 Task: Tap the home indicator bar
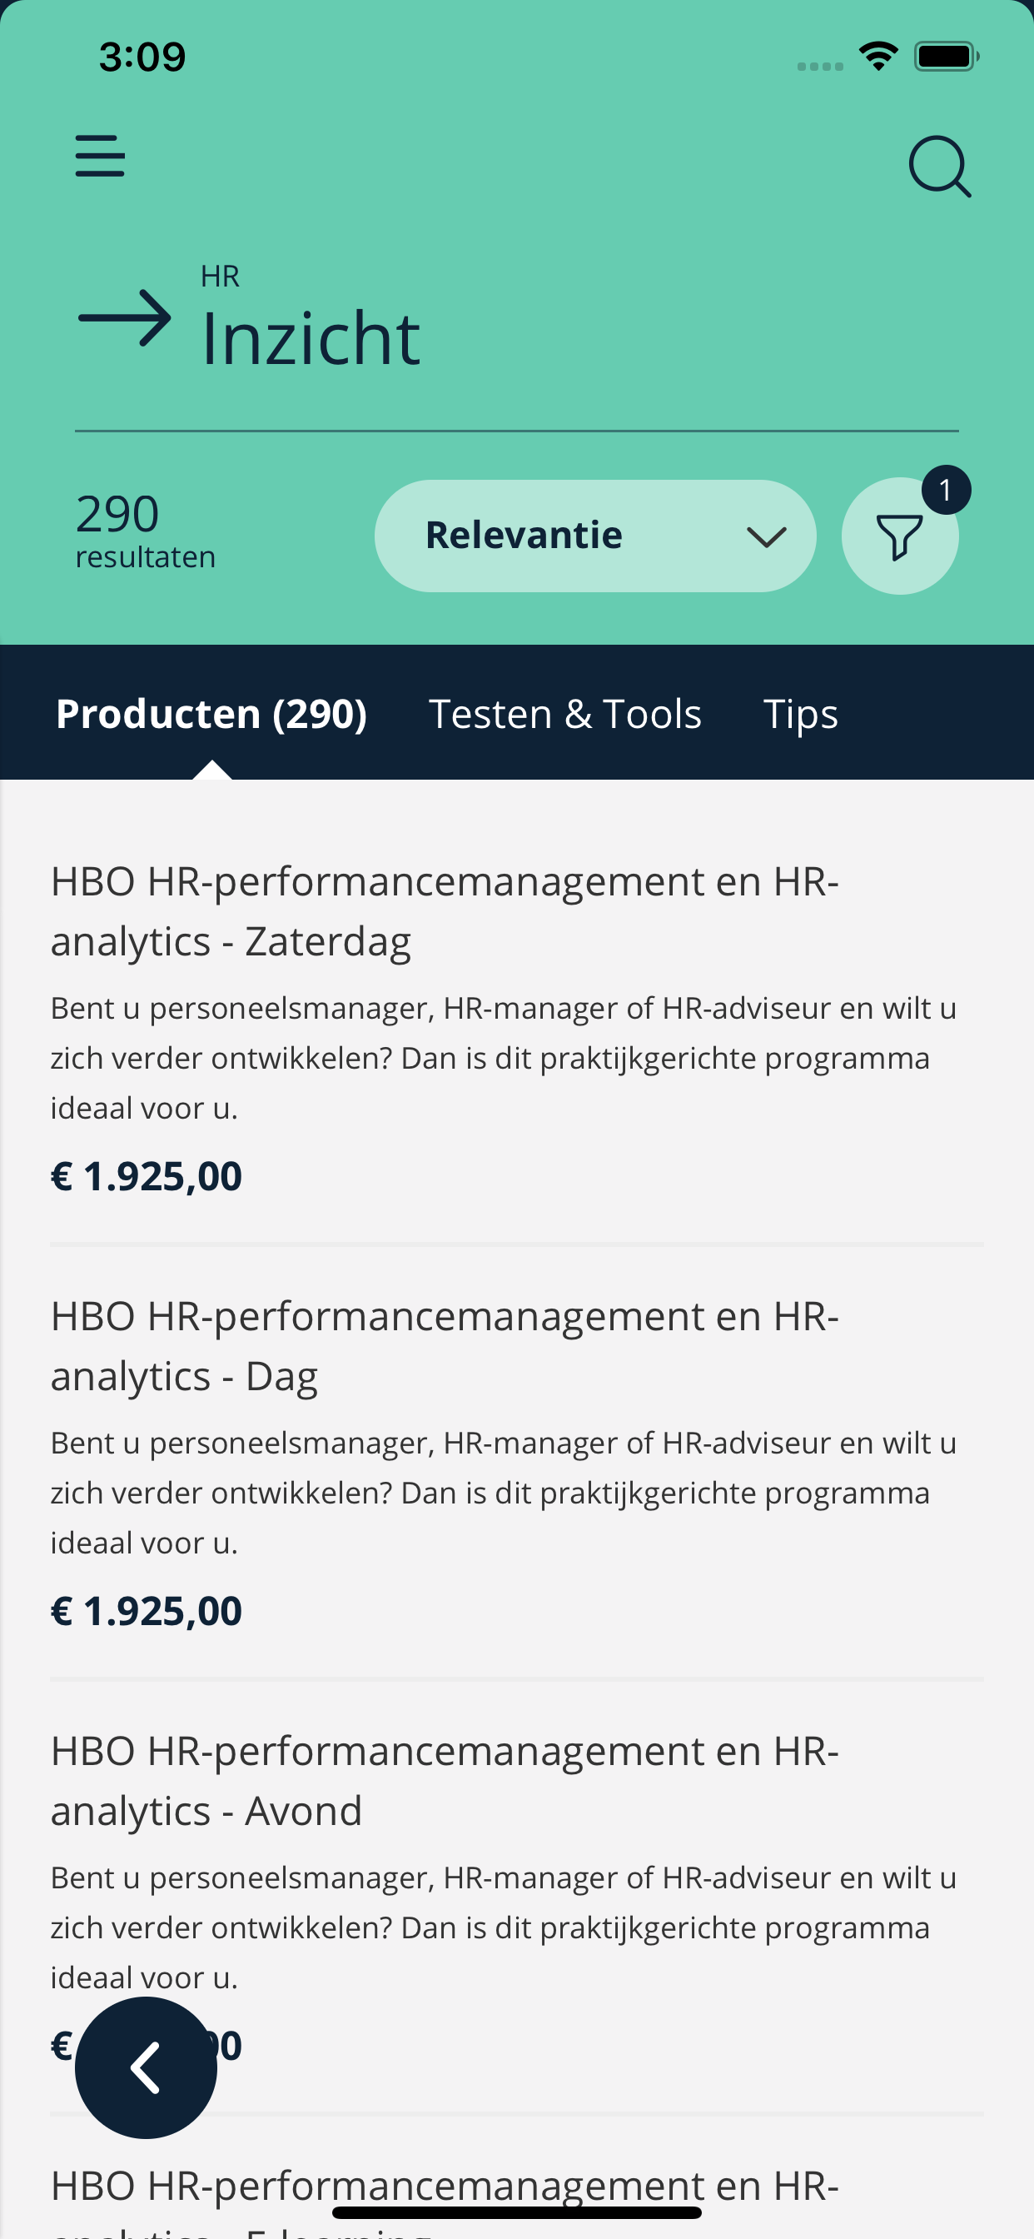tap(517, 2212)
